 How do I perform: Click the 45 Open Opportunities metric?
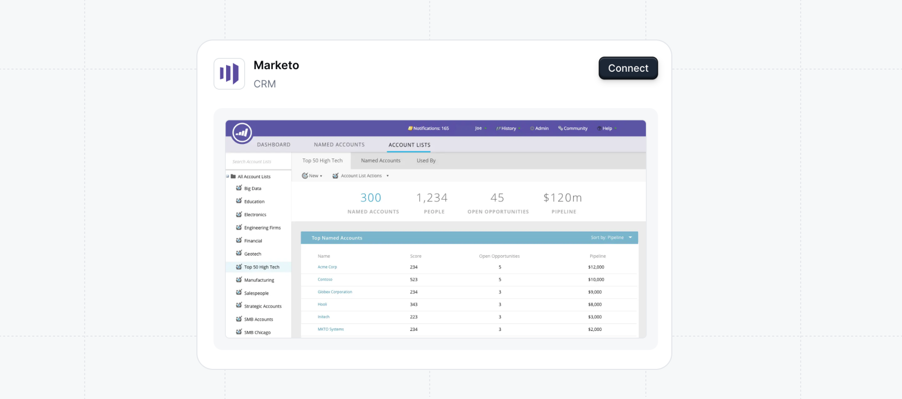(498, 203)
